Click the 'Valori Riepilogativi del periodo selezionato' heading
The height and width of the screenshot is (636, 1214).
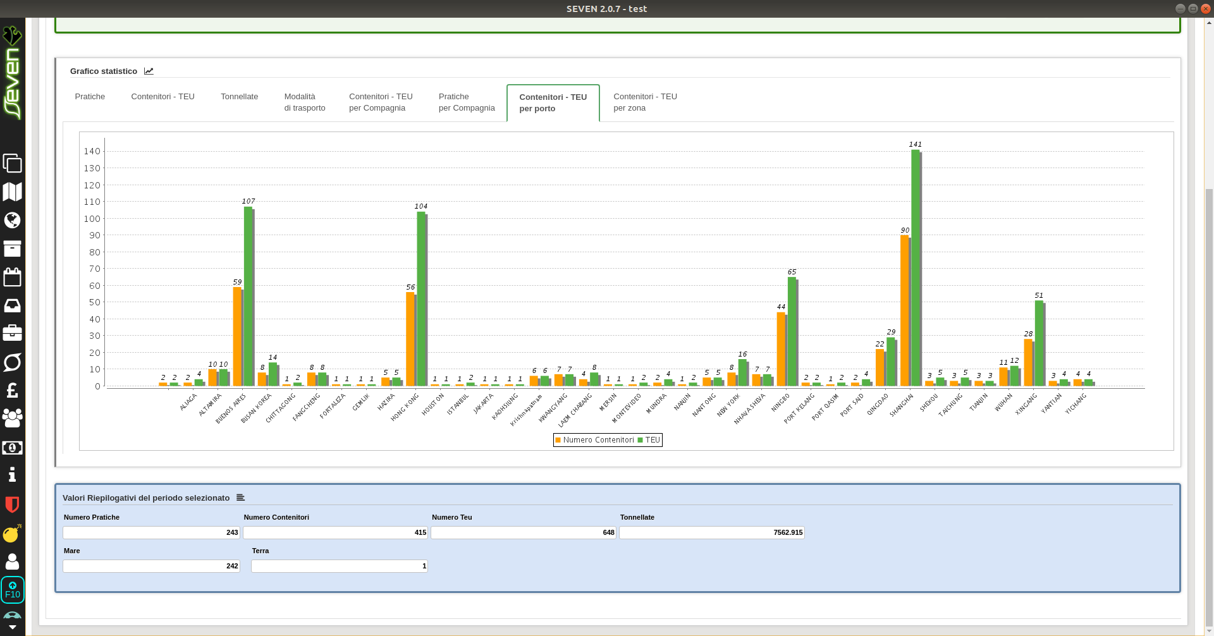point(146,498)
